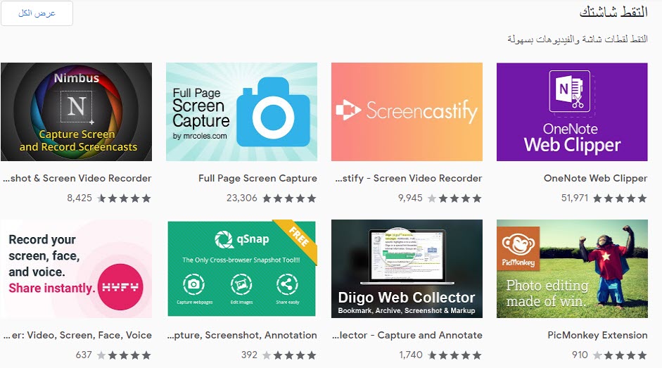This screenshot has height=368, width=662.
Task: Click the qSnap Edit images icon
Action: (241, 285)
